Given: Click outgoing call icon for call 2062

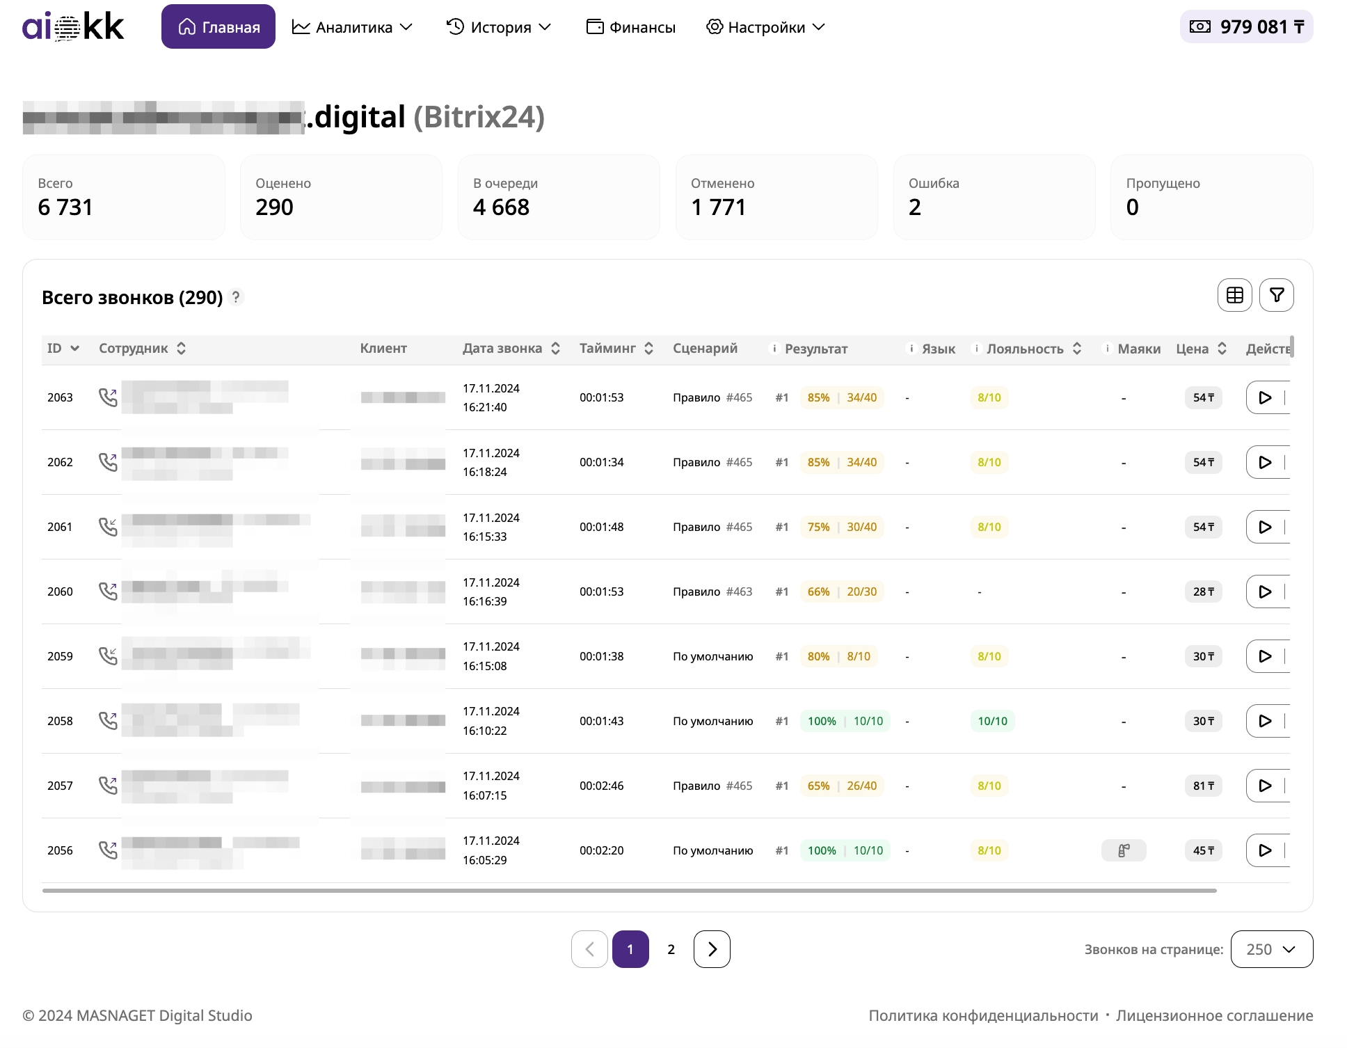Looking at the screenshot, I should pyautogui.click(x=108, y=462).
